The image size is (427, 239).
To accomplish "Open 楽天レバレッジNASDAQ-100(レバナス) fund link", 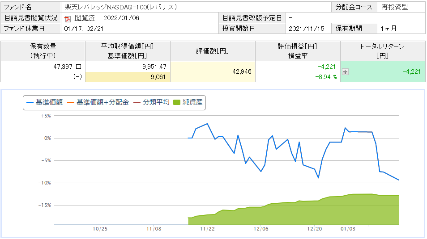I will [x=120, y=7].
